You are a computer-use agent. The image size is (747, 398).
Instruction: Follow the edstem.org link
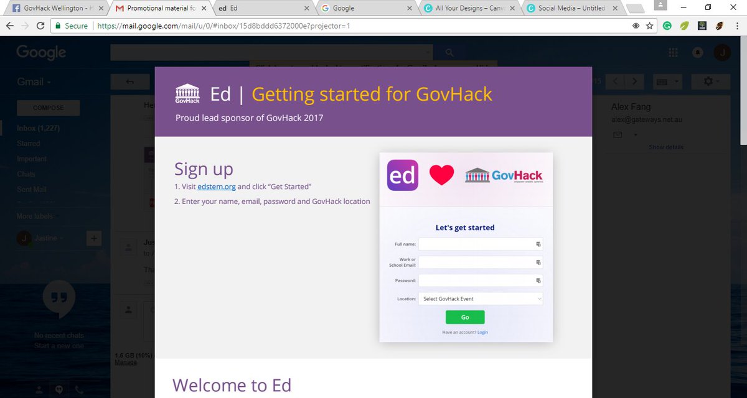pyautogui.click(x=216, y=187)
